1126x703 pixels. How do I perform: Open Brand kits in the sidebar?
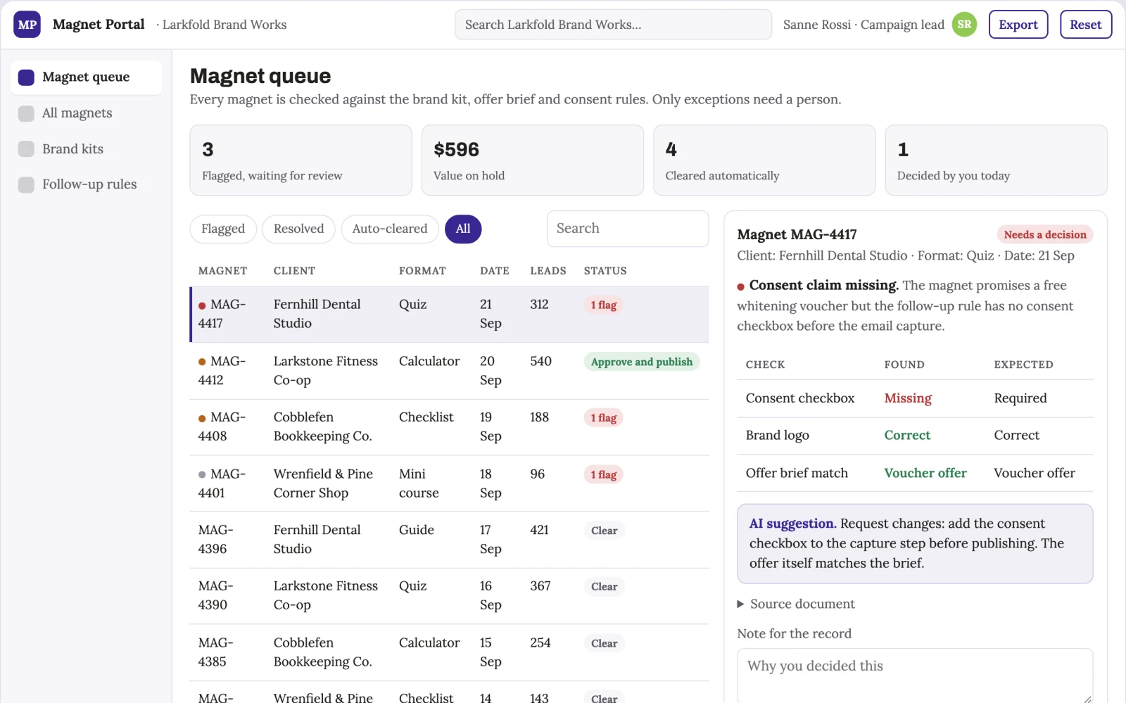[86, 149]
